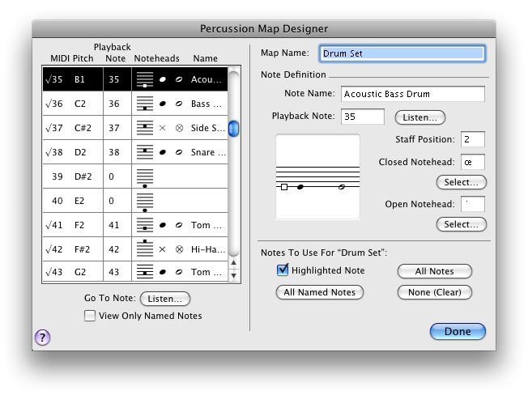Click the open notehead in row 43 G2
Image resolution: width=528 pixels, height=395 pixels.
(x=179, y=272)
